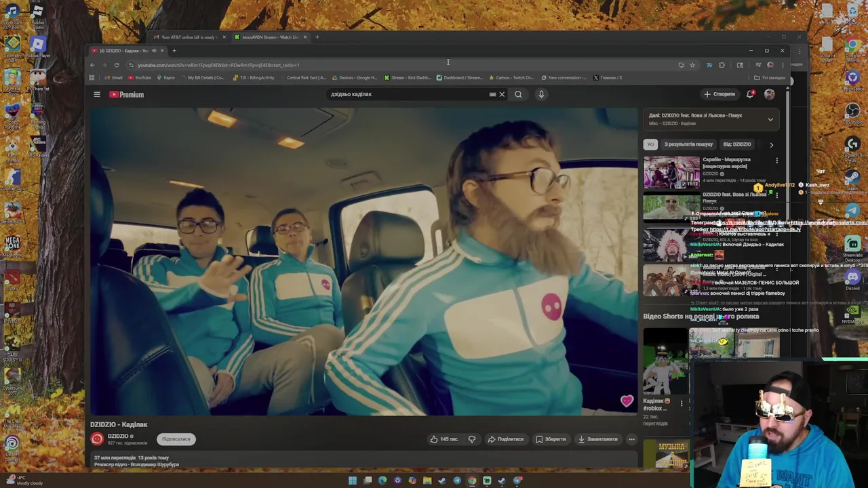Open the Каділак roblox short thumbnail

[x=665, y=361]
